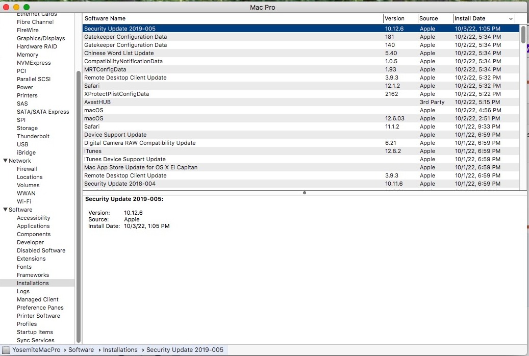The height and width of the screenshot is (356, 529).
Task: Select Frameworks under Software
Action: [x=33, y=275]
